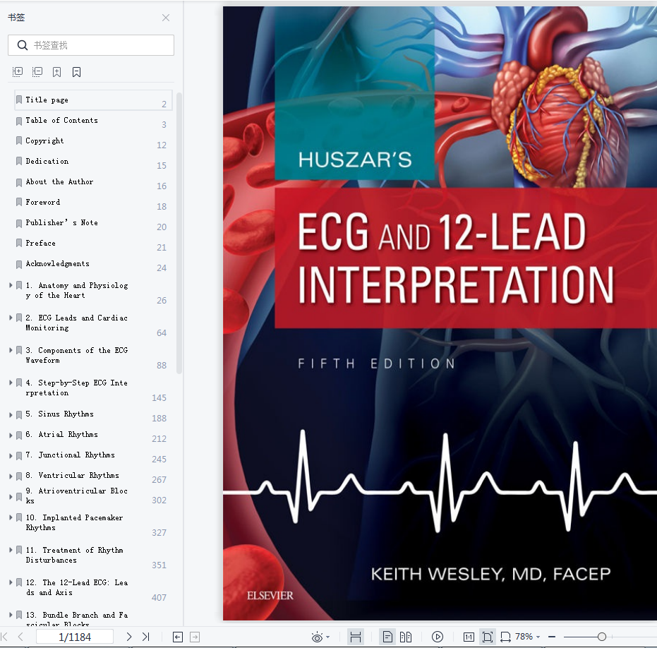The height and width of the screenshot is (648, 657).
Task: Click the book cover page image
Action: tap(440, 313)
